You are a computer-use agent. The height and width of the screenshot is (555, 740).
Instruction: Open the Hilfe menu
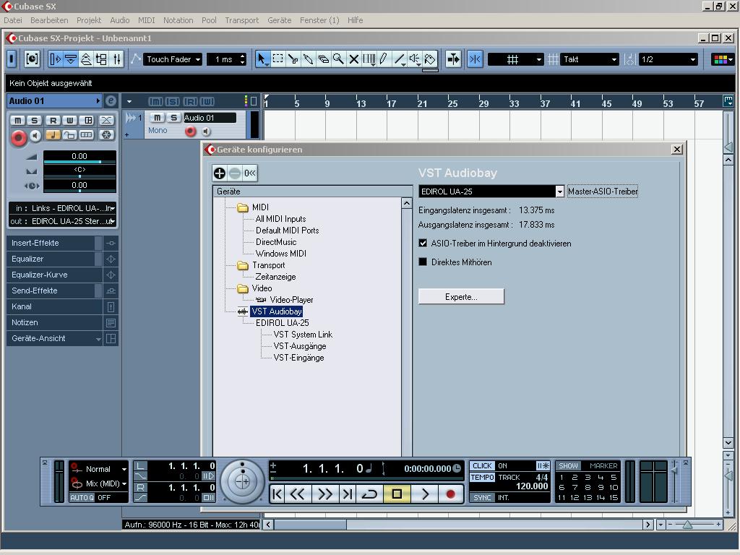(x=356, y=20)
